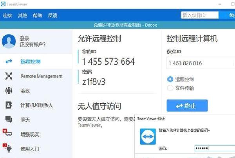235x158 pixels.
Task: Click the meeting people icon
Action: pyautogui.click(x=9, y=91)
